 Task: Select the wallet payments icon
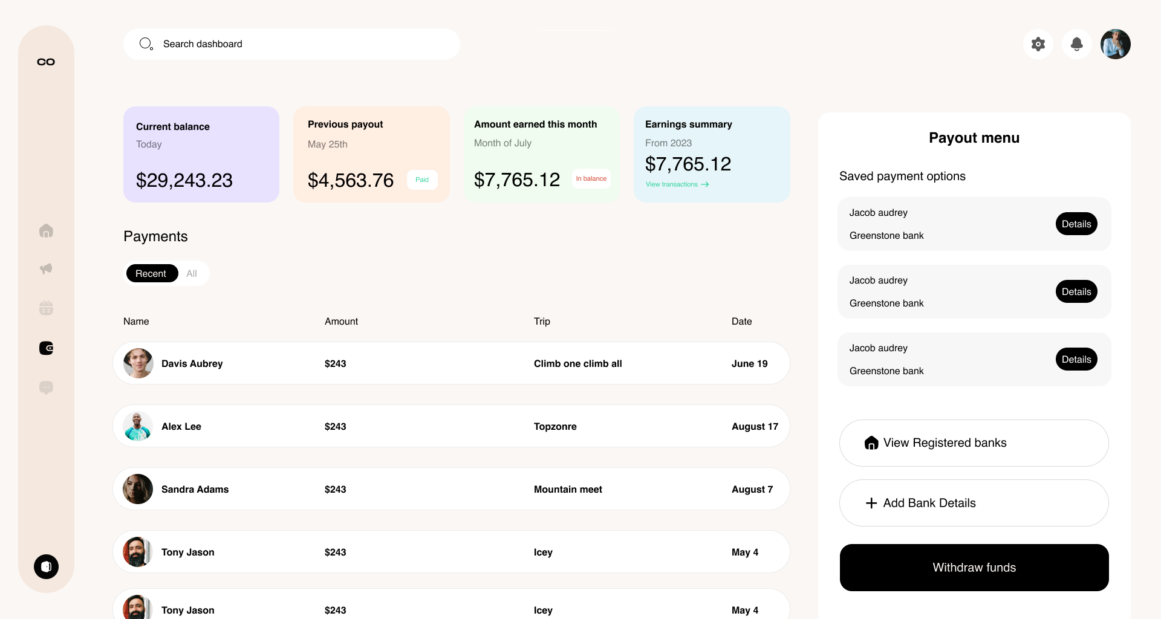click(46, 348)
